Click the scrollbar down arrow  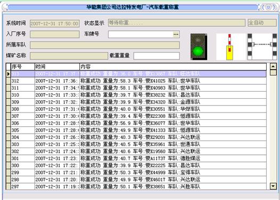273,186
